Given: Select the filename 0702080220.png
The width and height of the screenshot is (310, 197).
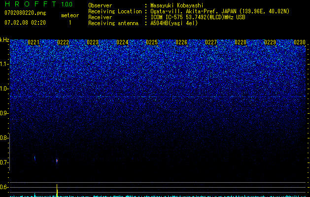Looking at the screenshot, I should pos(25,13).
